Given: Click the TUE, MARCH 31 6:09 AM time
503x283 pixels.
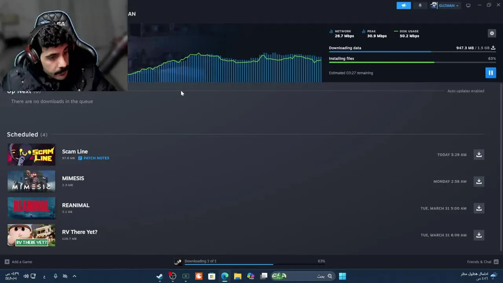Looking at the screenshot, I should click(x=444, y=235).
